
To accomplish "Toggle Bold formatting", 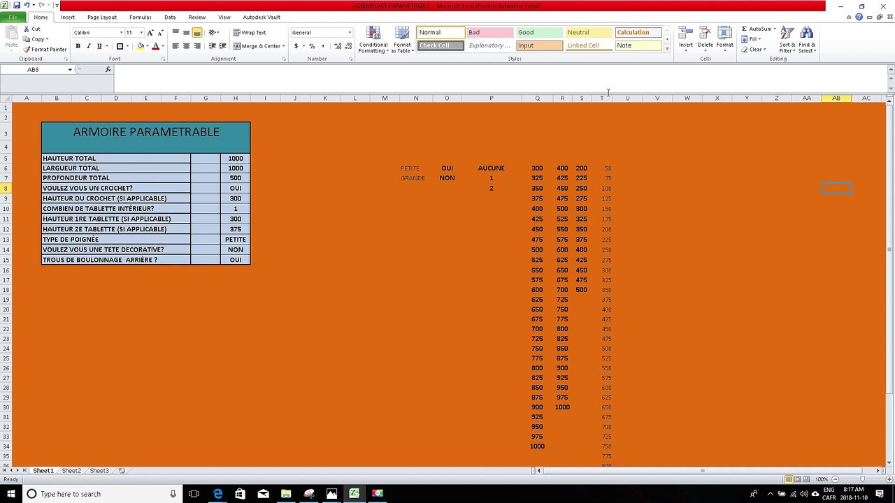I will 78,46.
